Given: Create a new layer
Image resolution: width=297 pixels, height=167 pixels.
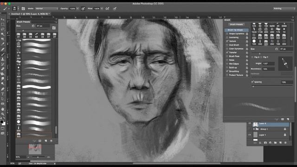Looking at the screenshot, I should coord(280,143).
